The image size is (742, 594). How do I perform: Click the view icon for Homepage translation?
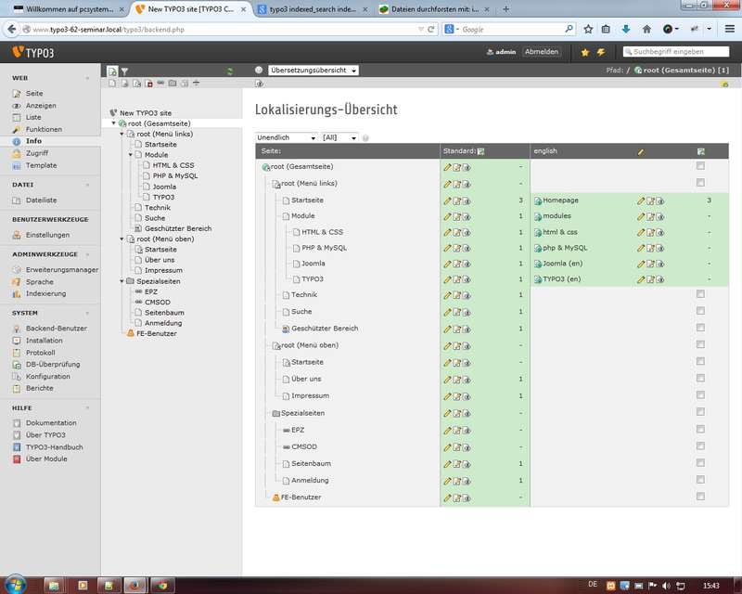coord(660,200)
